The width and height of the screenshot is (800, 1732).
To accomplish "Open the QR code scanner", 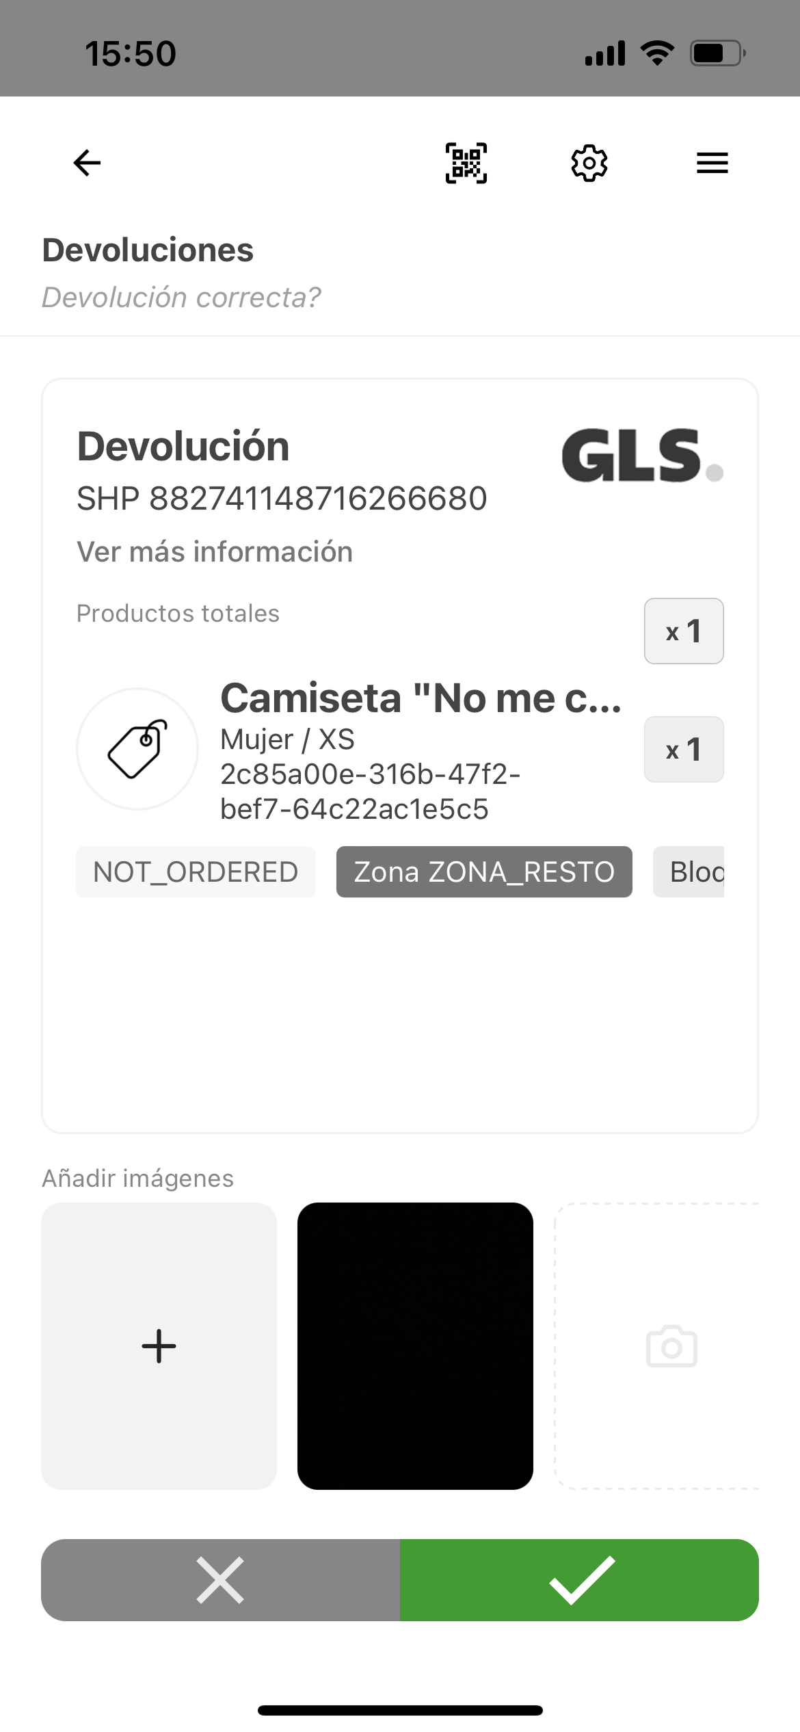I will tap(466, 163).
